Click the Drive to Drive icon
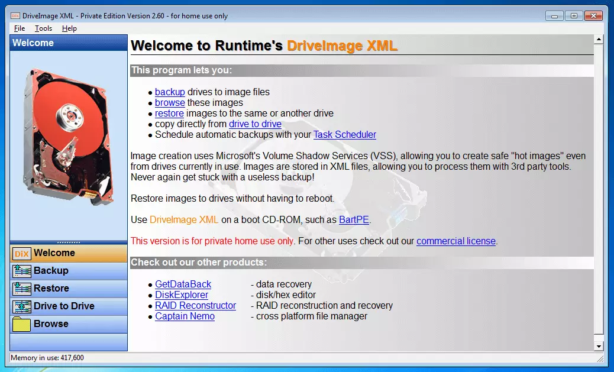This screenshot has height=372, width=614. coord(22,306)
